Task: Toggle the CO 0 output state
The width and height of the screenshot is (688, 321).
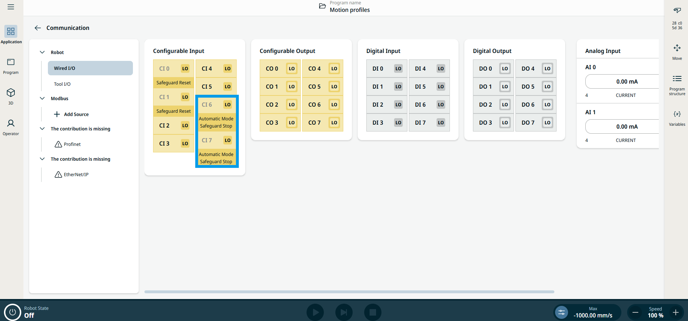Action: [x=291, y=69]
